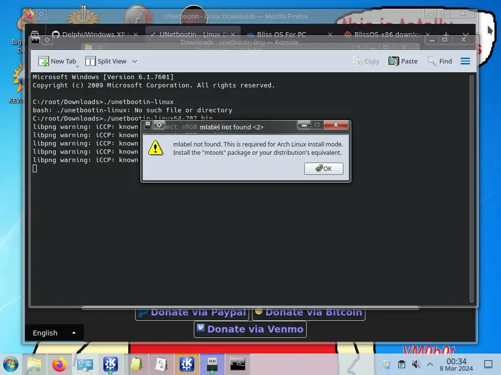Open a new Firefox tab with plus button
Screen dimensions: 501x375
(446, 34)
